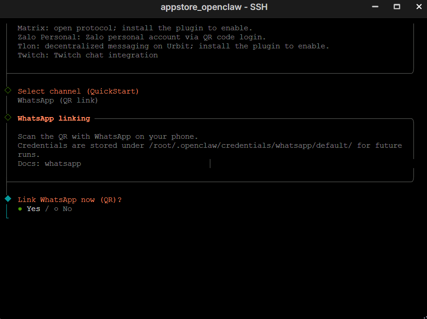Select the No radio option

(63, 209)
